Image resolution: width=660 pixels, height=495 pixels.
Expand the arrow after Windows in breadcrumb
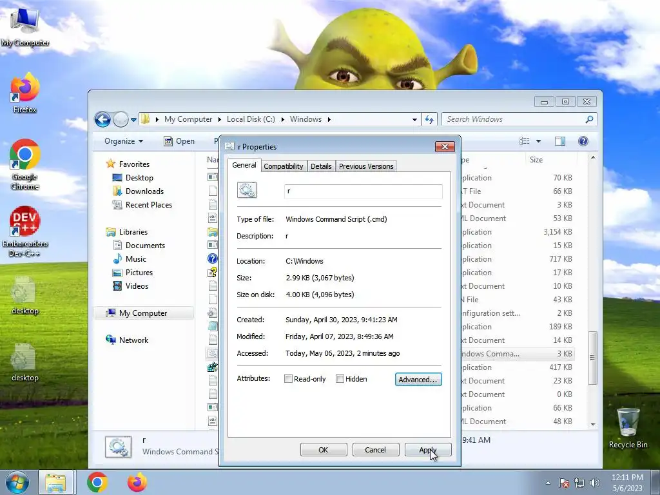pos(329,119)
